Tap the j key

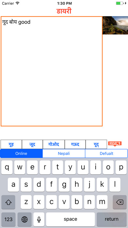coord(89,185)
